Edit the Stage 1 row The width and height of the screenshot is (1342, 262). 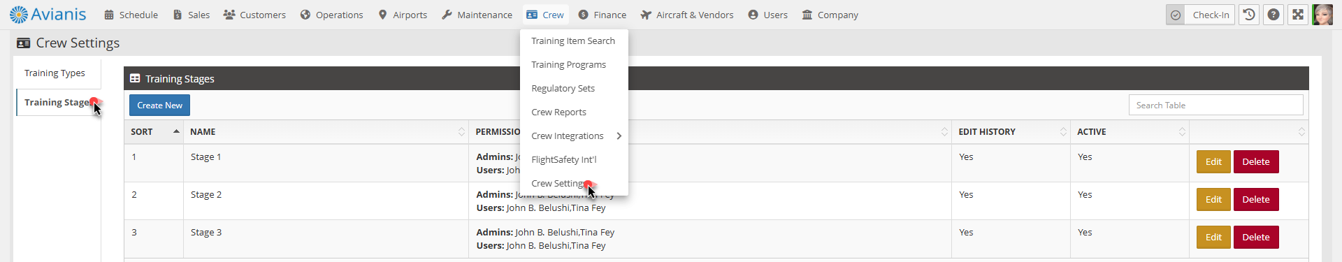[x=1213, y=162]
